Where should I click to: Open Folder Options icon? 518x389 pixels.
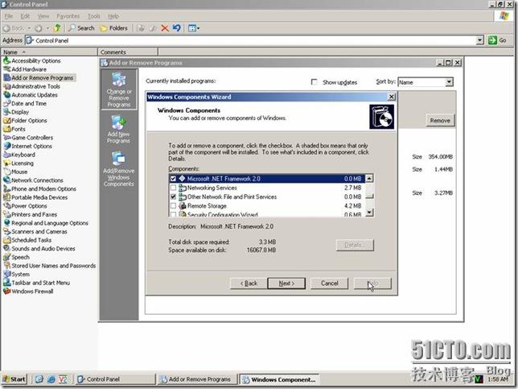pos(7,121)
